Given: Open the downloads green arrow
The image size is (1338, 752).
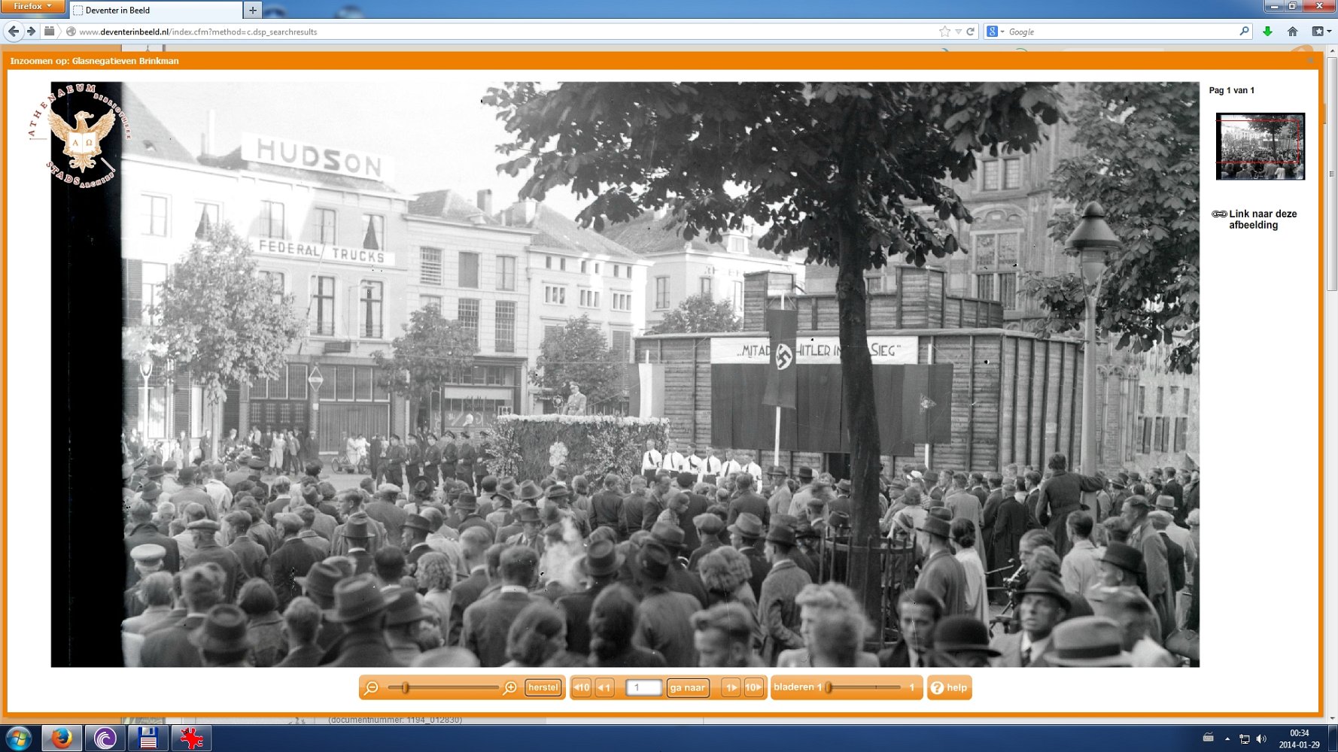Looking at the screenshot, I should tap(1267, 32).
